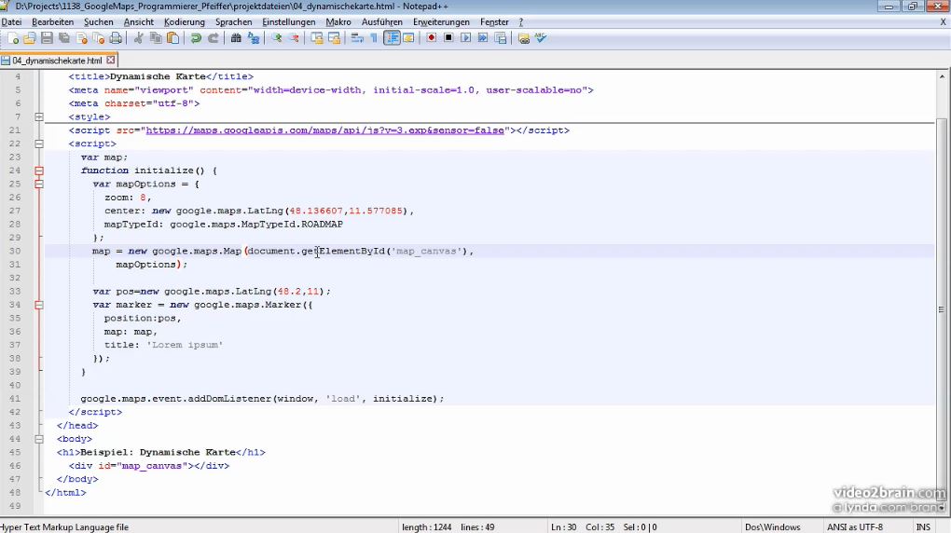The width and height of the screenshot is (951, 533).
Task: Click the user defined language icon
Action: tap(408, 38)
